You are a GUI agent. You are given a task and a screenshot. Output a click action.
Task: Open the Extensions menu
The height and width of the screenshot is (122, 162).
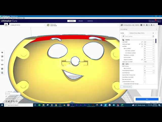pos(14,18)
